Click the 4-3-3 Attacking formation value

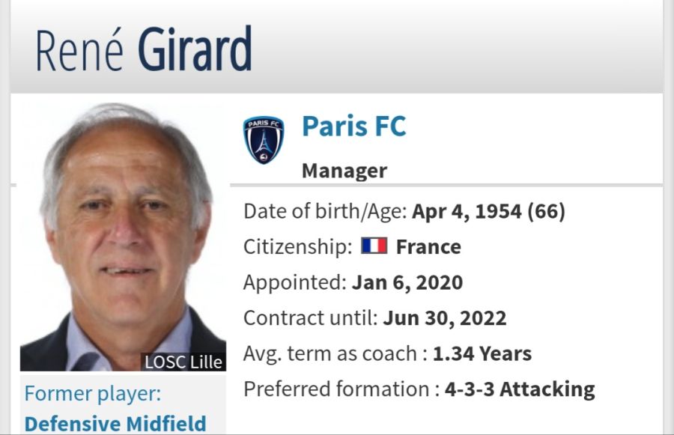520,389
